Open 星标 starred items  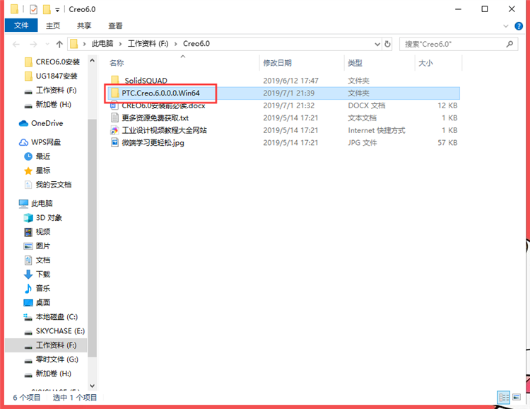click(43, 171)
